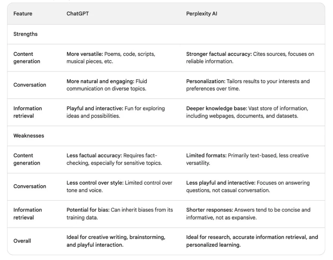333x260 pixels.
Task: Click the "Less control over style" cell
Action: tap(119, 187)
